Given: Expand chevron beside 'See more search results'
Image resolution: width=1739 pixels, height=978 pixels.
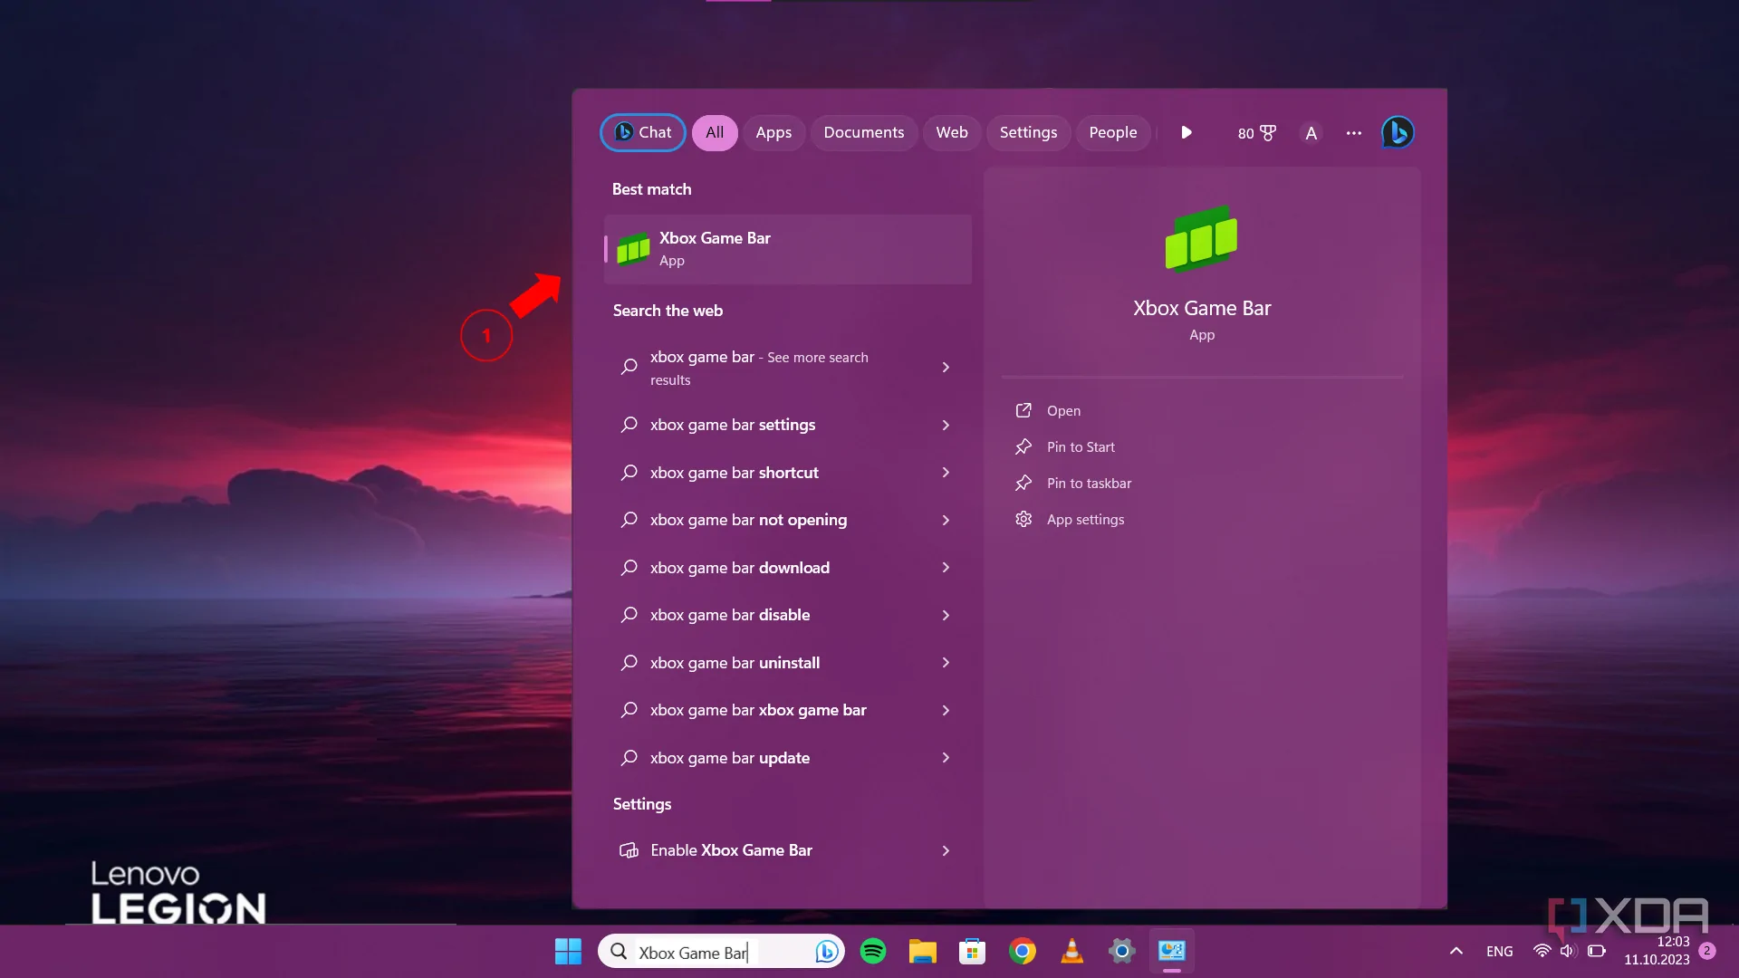Looking at the screenshot, I should point(946,368).
